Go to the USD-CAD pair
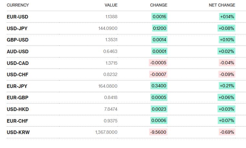 (x=17, y=63)
